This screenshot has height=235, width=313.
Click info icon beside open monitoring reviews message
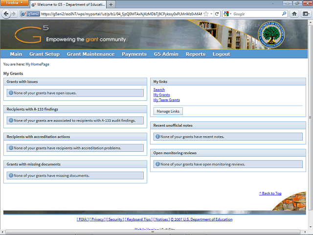coord(157,164)
